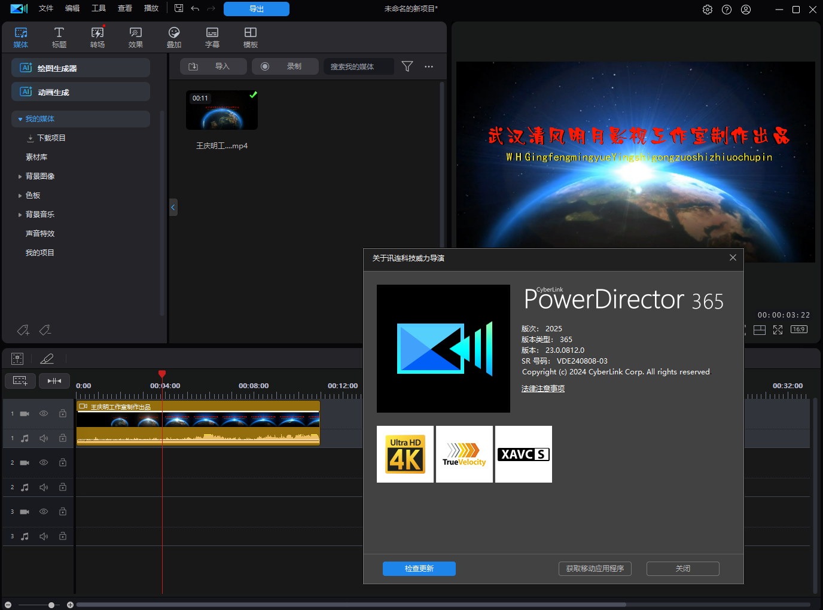Collapse the 我的媒体 section
The width and height of the screenshot is (823, 610).
pos(20,119)
